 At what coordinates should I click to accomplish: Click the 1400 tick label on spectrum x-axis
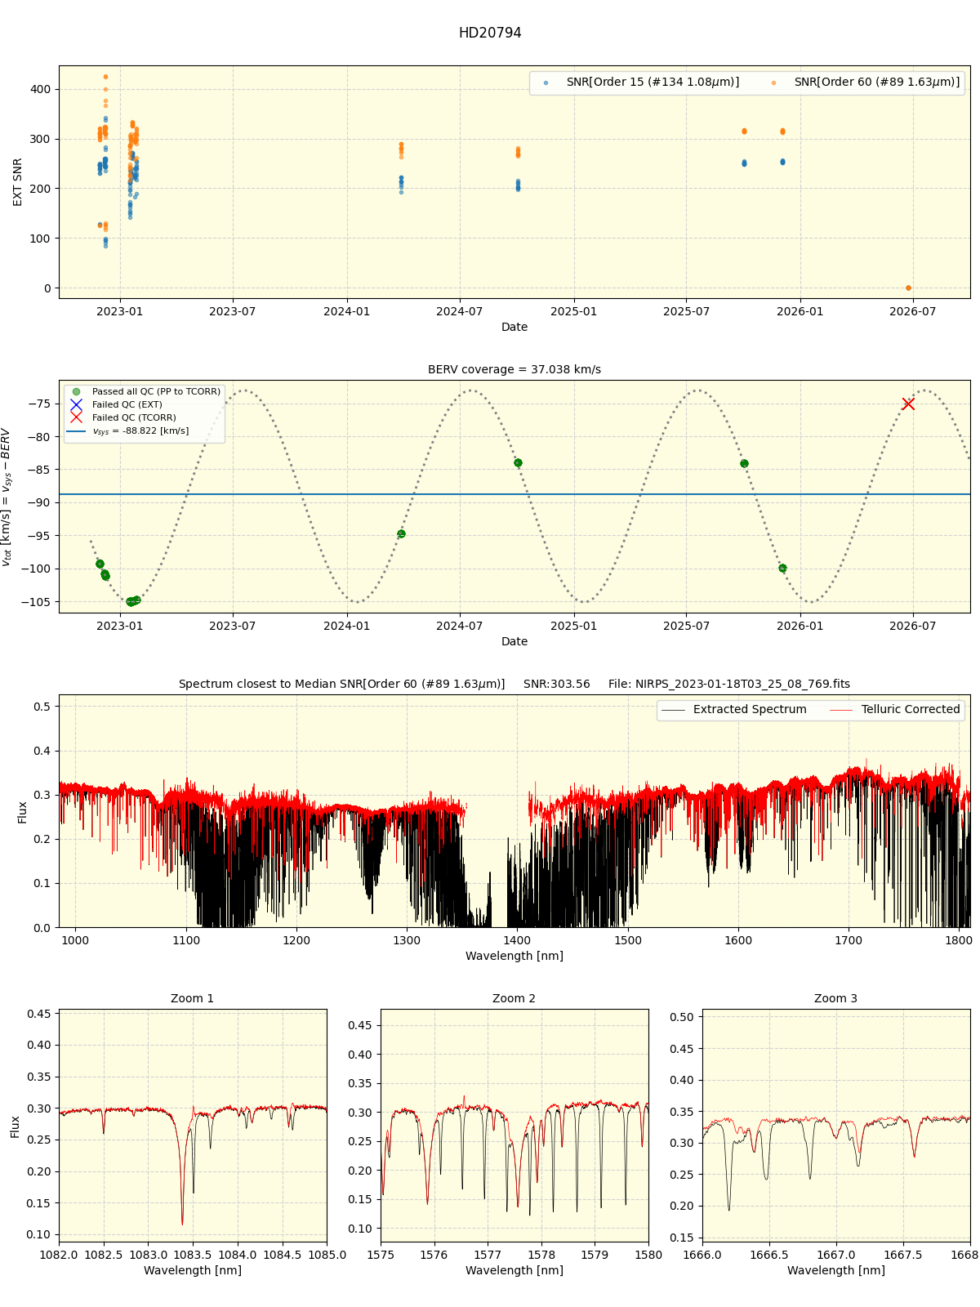coord(518,940)
